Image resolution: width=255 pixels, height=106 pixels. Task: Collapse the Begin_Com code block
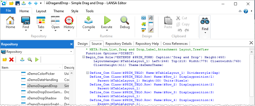coord(84,57)
